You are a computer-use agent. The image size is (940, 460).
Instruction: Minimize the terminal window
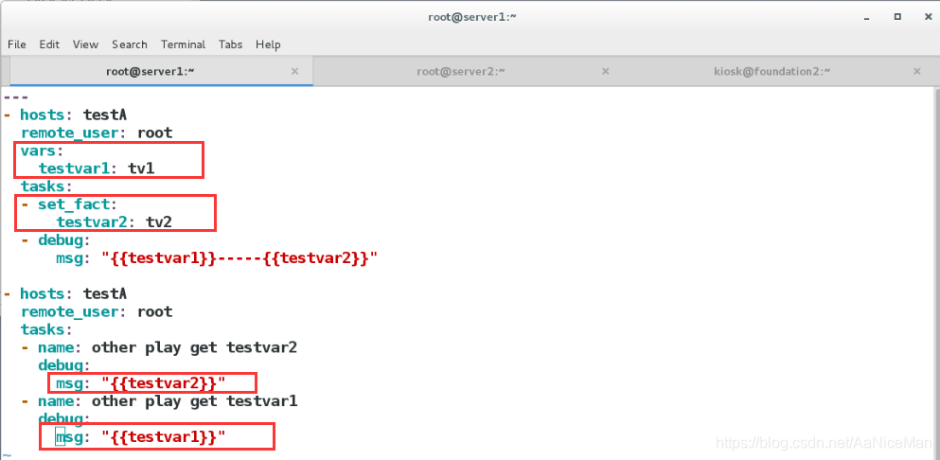[x=869, y=17]
